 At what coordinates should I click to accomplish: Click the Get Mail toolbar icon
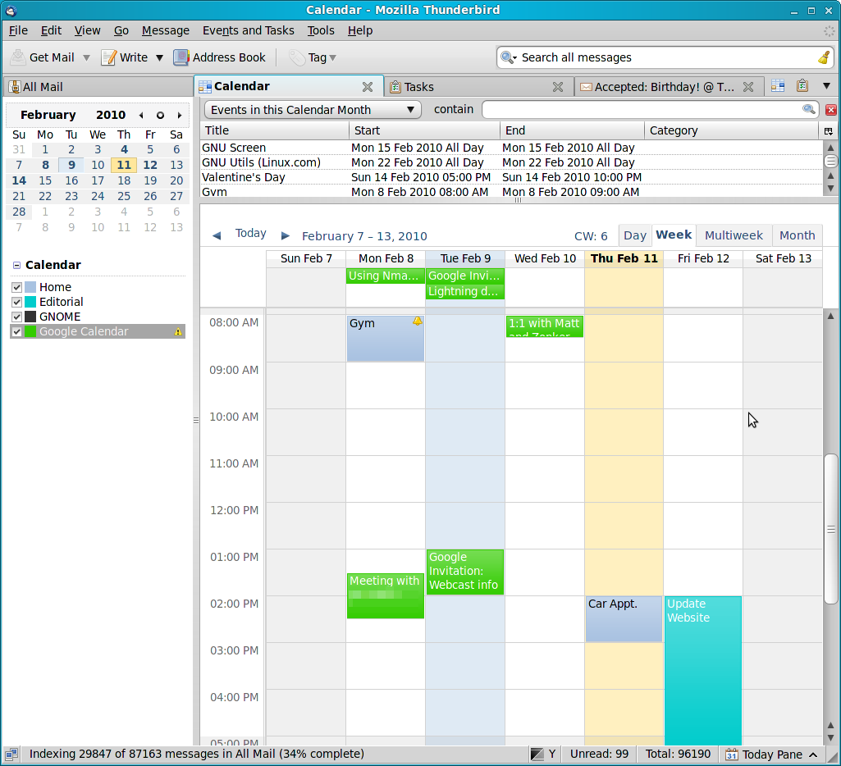18,57
